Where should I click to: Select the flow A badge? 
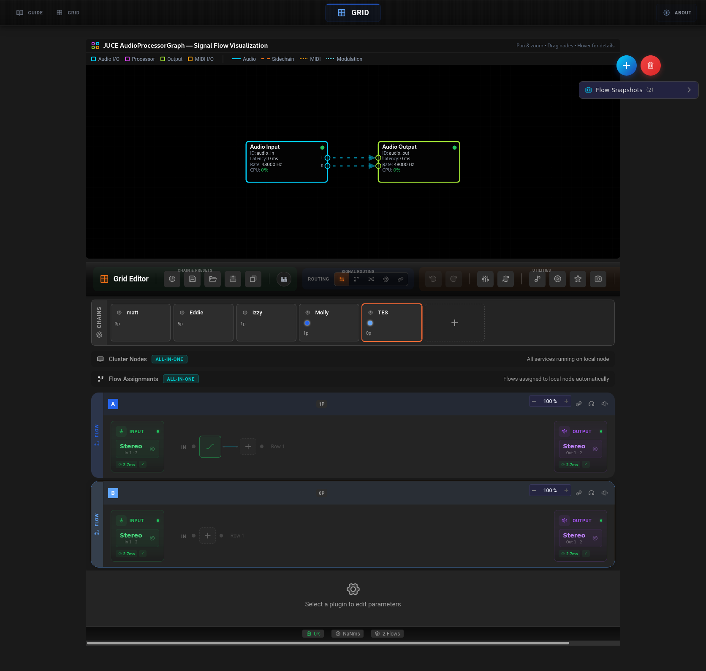(113, 404)
